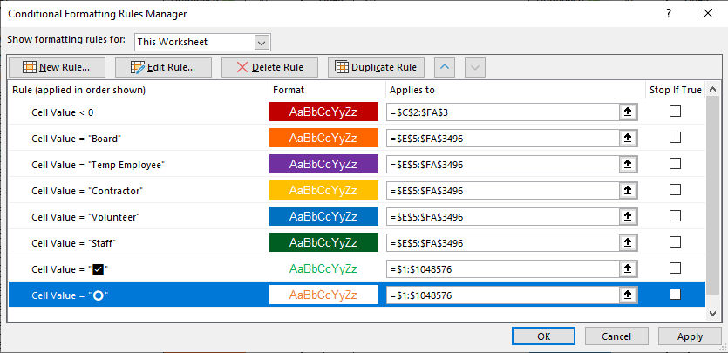The height and width of the screenshot is (353, 728).
Task: Check Stop If True for Cell Value < 0
Action: (675, 112)
